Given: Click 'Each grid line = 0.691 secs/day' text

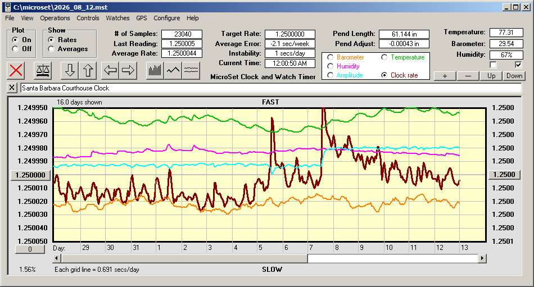Looking at the screenshot, I should point(97,270).
